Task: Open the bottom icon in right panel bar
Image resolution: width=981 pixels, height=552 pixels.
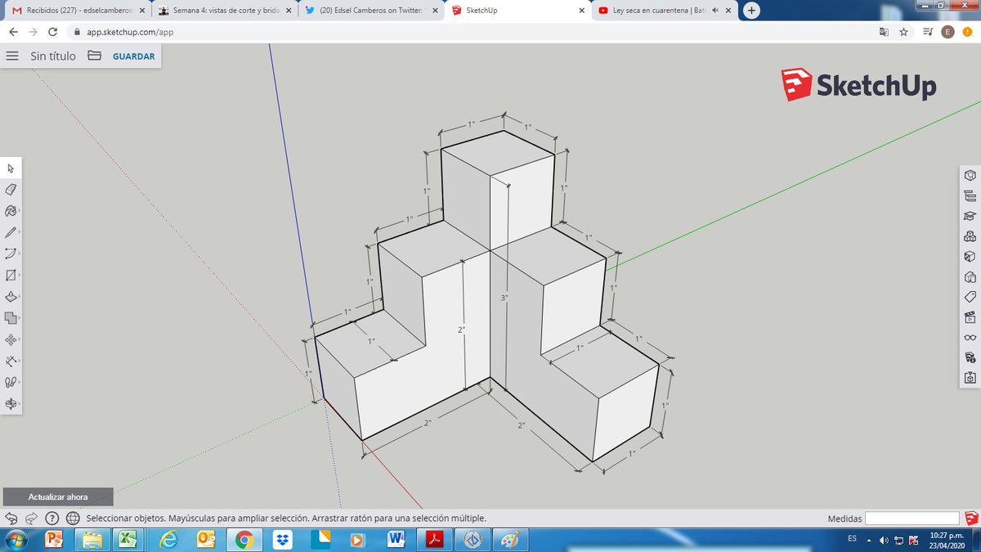Action: click(x=970, y=378)
